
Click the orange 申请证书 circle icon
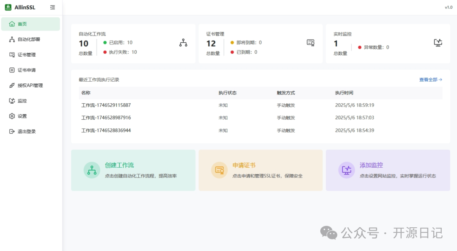[219, 170]
